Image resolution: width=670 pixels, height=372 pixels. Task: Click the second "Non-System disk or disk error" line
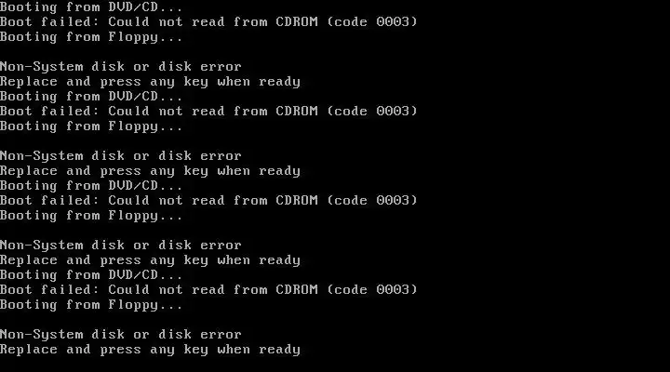click(x=120, y=156)
